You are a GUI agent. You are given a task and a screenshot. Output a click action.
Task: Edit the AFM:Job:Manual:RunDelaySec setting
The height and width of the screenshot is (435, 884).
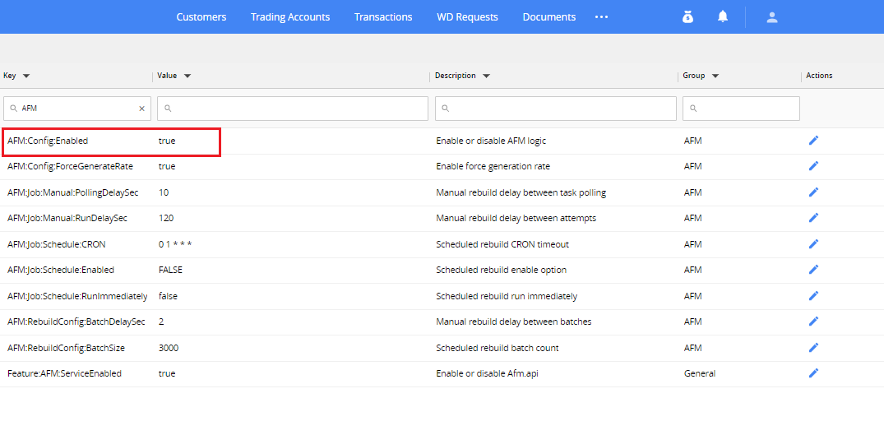pos(813,217)
